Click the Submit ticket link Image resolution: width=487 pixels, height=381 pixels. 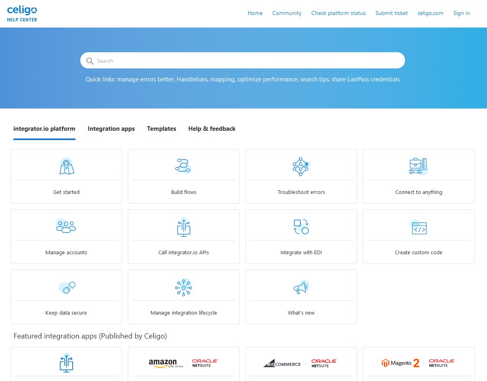coord(392,13)
